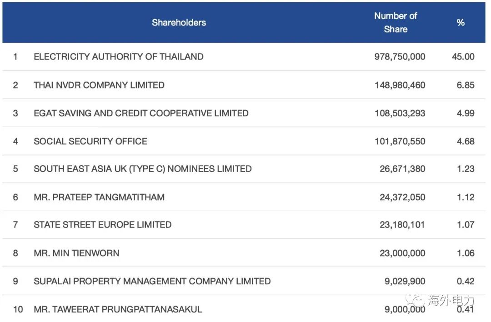The height and width of the screenshot is (322, 491).
Task: Click the 45.00 percentage value
Action: click(463, 57)
